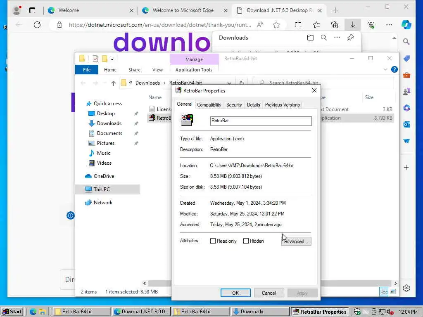Click the Advanced attributes button

tap(296, 241)
